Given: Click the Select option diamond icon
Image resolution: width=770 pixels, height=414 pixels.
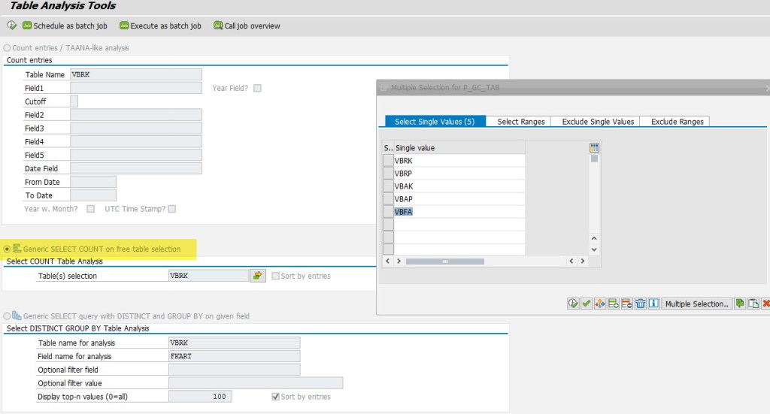Looking at the screenshot, I should [x=599, y=304].
